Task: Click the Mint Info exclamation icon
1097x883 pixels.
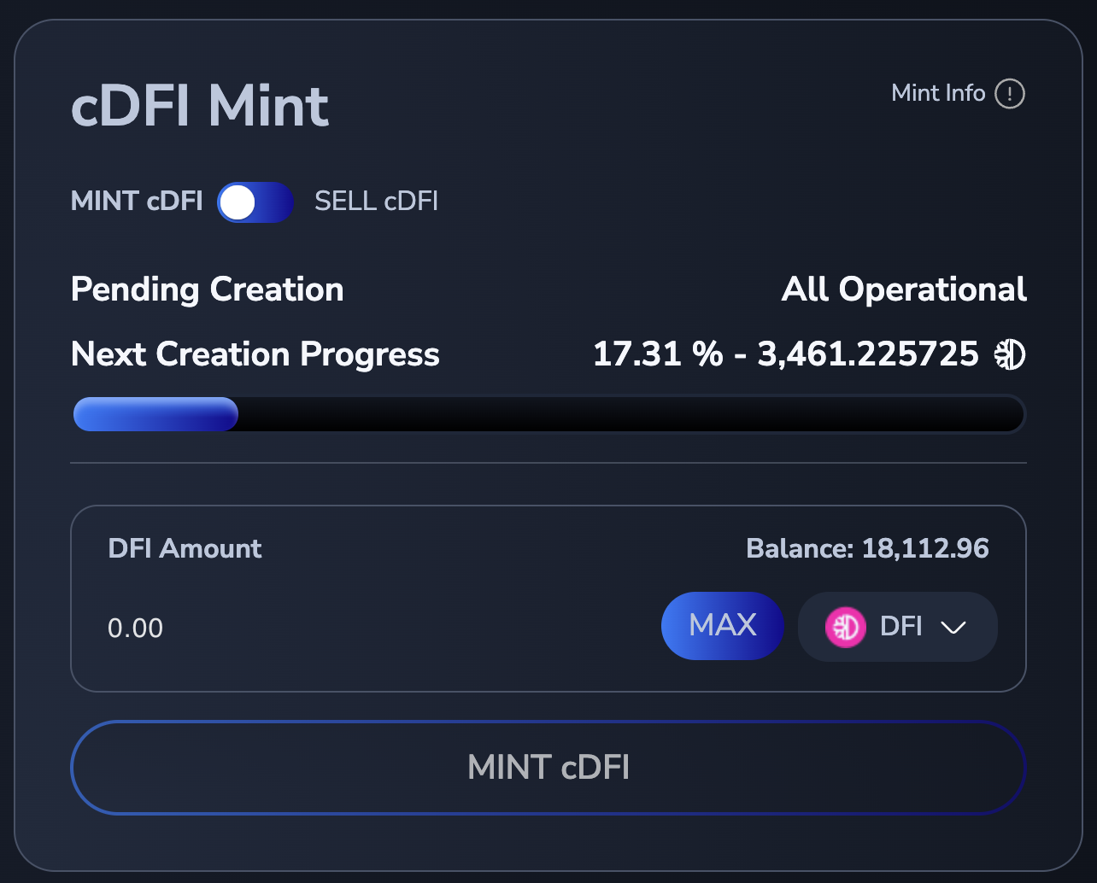Action: pyautogui.click(x=1009, y=93)
